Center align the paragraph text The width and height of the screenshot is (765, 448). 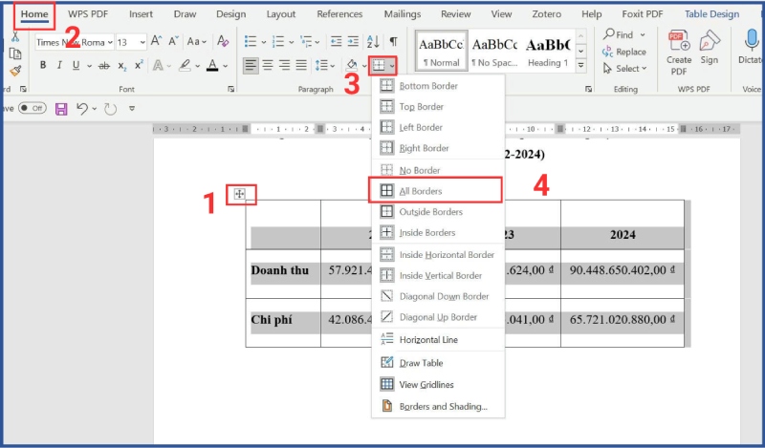pyautogui.click(x=269, y=66)
